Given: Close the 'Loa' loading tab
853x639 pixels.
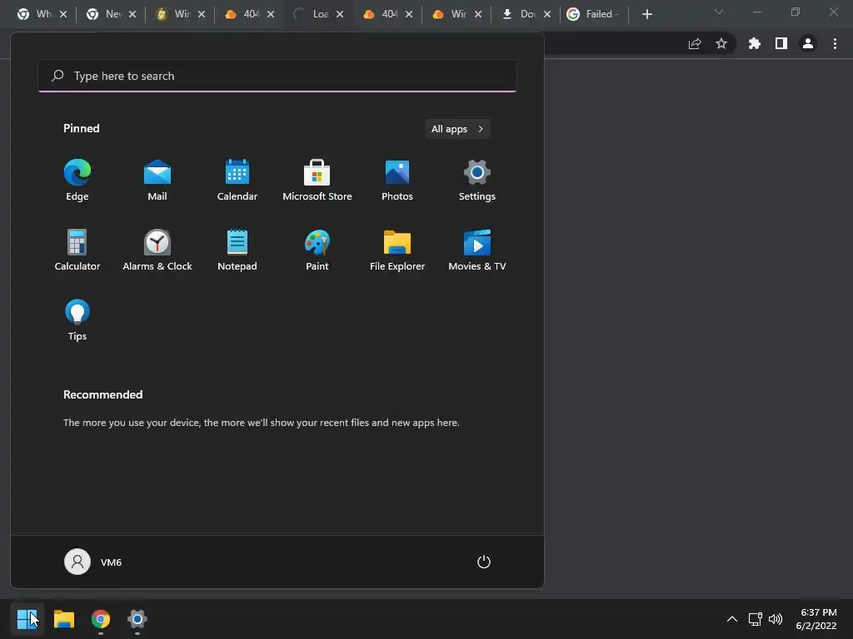Looking at the screenshot, I should coord(340,14).
